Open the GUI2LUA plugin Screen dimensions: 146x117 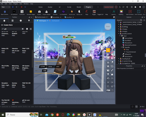click(x=22, y=13)
